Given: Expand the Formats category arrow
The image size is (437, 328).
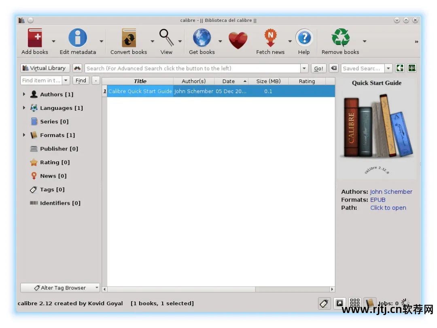Looking at the screenshot, I should (x=24, y=135).
